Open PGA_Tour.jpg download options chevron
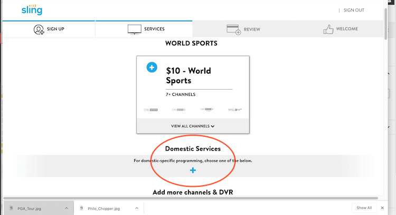This screenshot has height=215, width=396. click(67, 208)
